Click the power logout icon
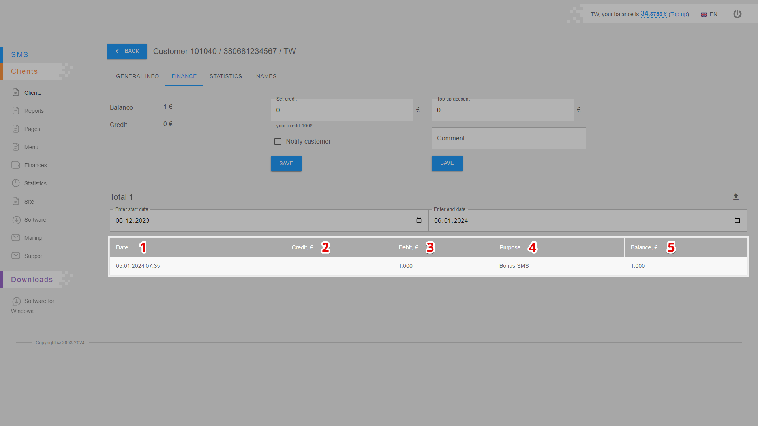This screenshot has height=426, width=758. (x=737, y=14)
